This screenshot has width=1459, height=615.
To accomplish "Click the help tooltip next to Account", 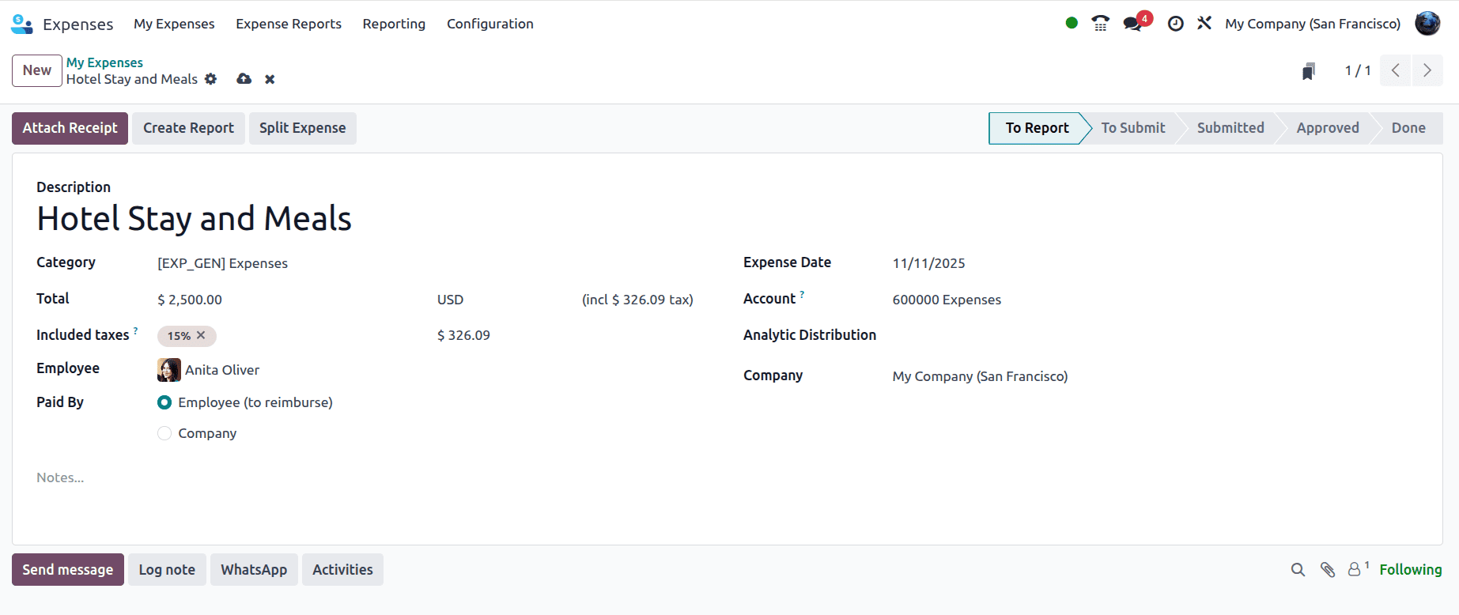I will click(x=802, y=294).
